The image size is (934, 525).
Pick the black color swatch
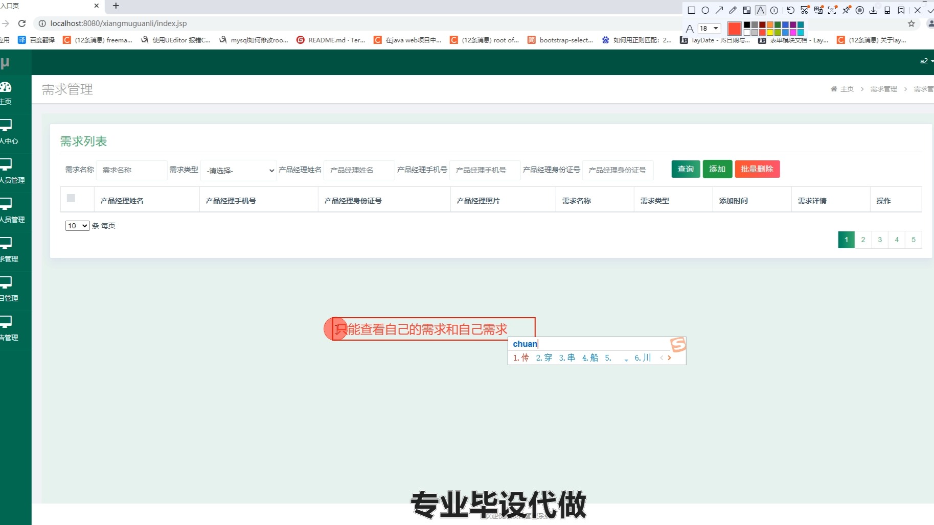click(x=747, y=25)
